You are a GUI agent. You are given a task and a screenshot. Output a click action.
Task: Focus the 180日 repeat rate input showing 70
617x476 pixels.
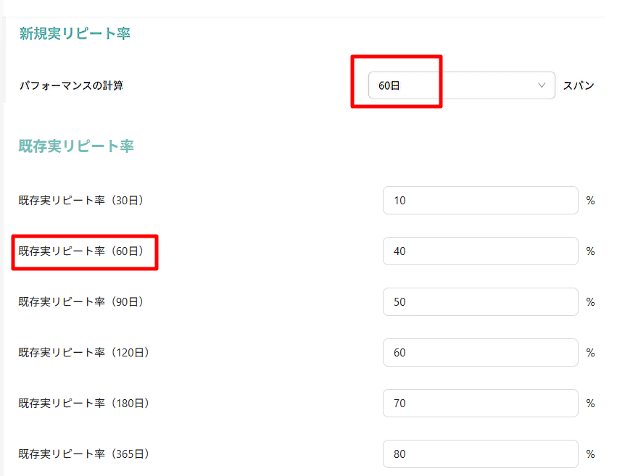pos(480,404)
